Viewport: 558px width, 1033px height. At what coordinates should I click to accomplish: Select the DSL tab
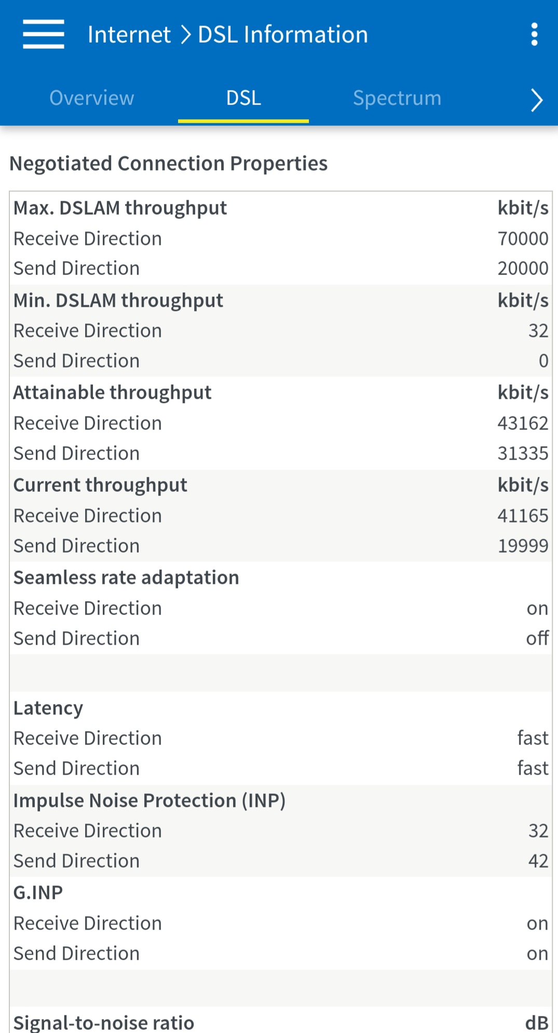(x=243, y=98)
